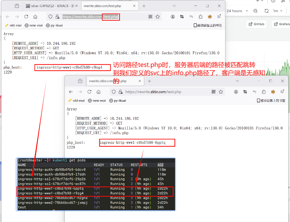Screen dimensions: 290x222
Task: Open 24 hours time range dropdown
Action: (237, 11)
